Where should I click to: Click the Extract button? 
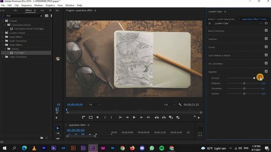(164, 117)
